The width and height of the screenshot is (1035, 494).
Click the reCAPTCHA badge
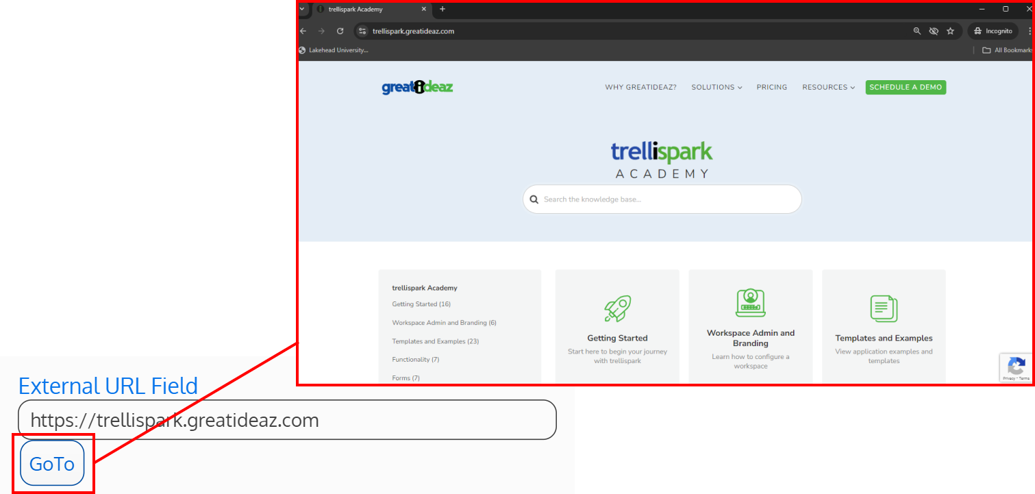click(1017, 367)
